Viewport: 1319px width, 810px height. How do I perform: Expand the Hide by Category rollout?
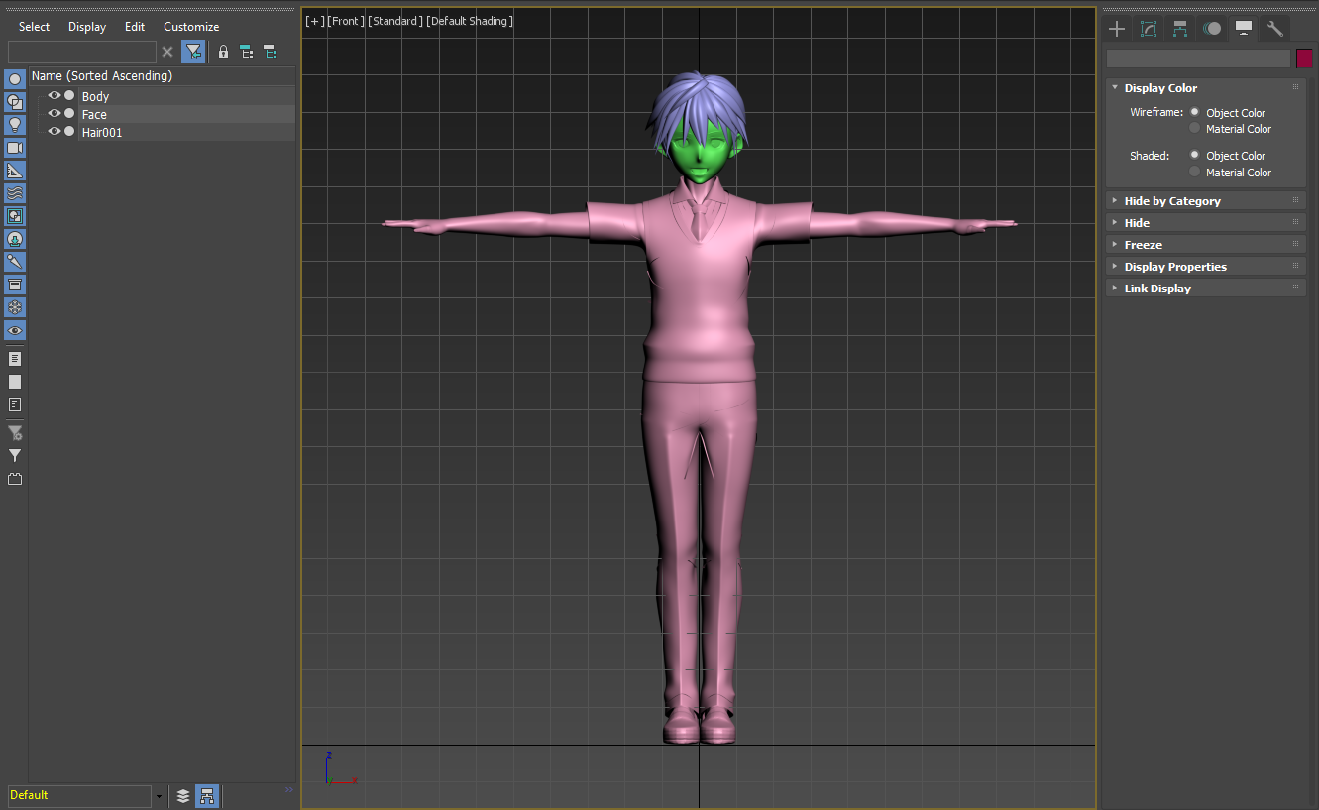coord(1172,201)
